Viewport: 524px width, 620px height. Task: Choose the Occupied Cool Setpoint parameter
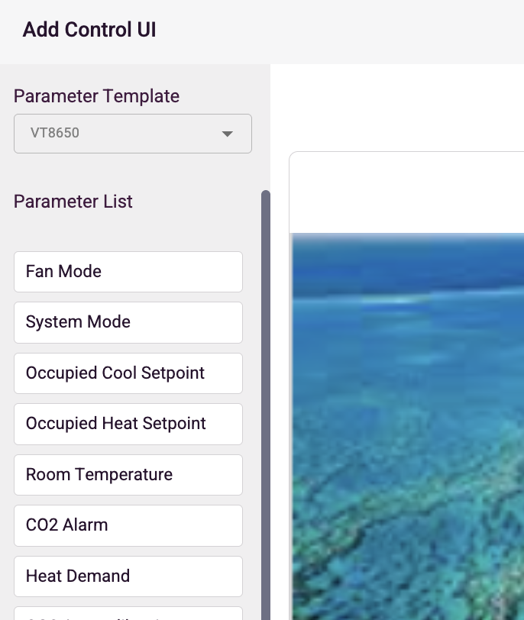(128, 373)
